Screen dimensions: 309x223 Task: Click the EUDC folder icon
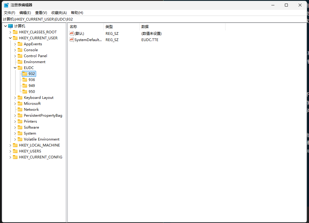[20, 68]
